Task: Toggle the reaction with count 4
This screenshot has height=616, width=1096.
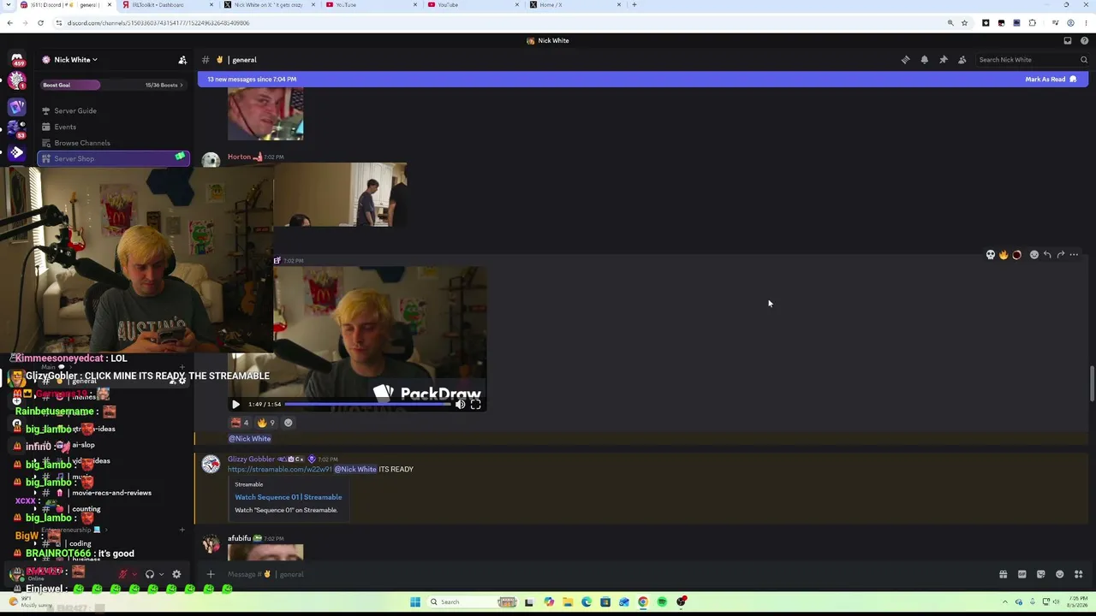Action: click(240, 423)
